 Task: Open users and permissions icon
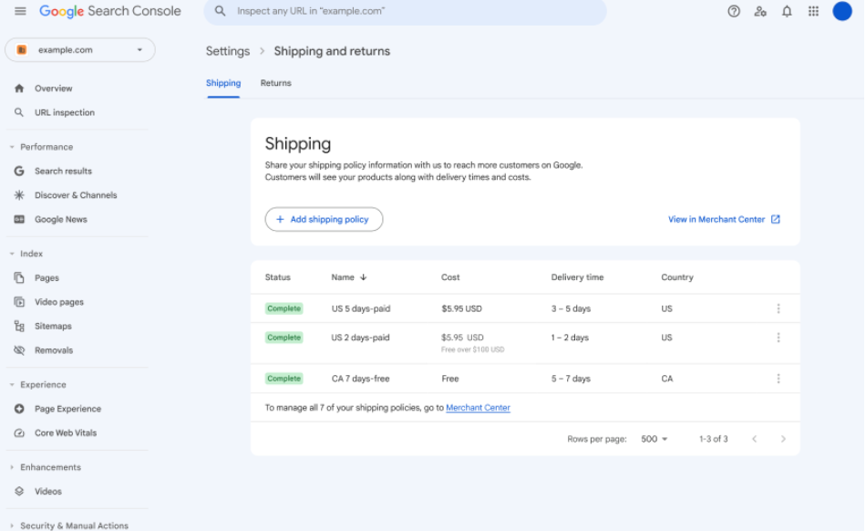tap(760, 11)
